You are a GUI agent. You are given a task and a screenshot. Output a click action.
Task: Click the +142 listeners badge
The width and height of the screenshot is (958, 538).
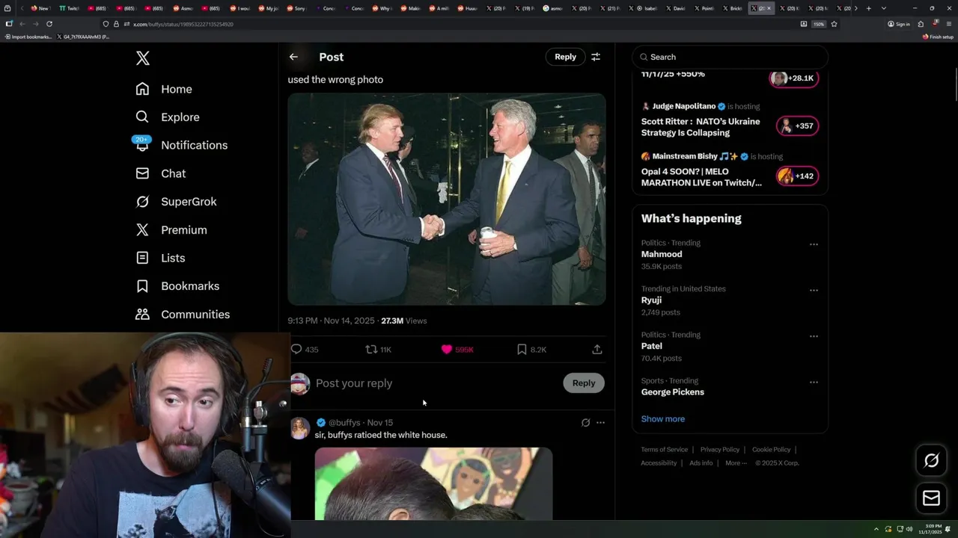797,176
